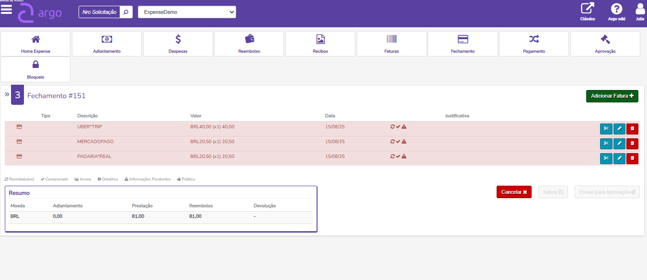
Task: Click the search magnifier icon
Action: coord(126,12)
